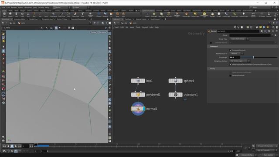Screen dimensions: 279x157
Task: Add an Ambient Light from the shelf
Action: [x=244, y=14]
